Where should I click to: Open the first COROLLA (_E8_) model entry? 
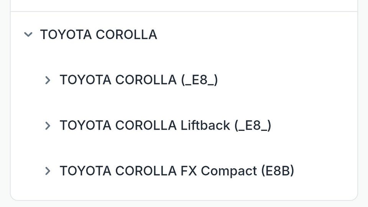pyautogui.click(x=138, y=80)
